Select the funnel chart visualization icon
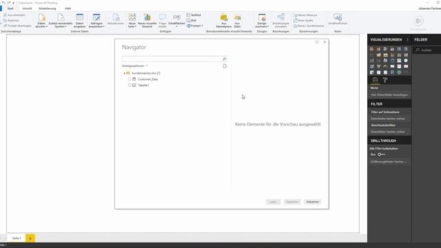Screen dimensions: 441x248 point(378,66)
